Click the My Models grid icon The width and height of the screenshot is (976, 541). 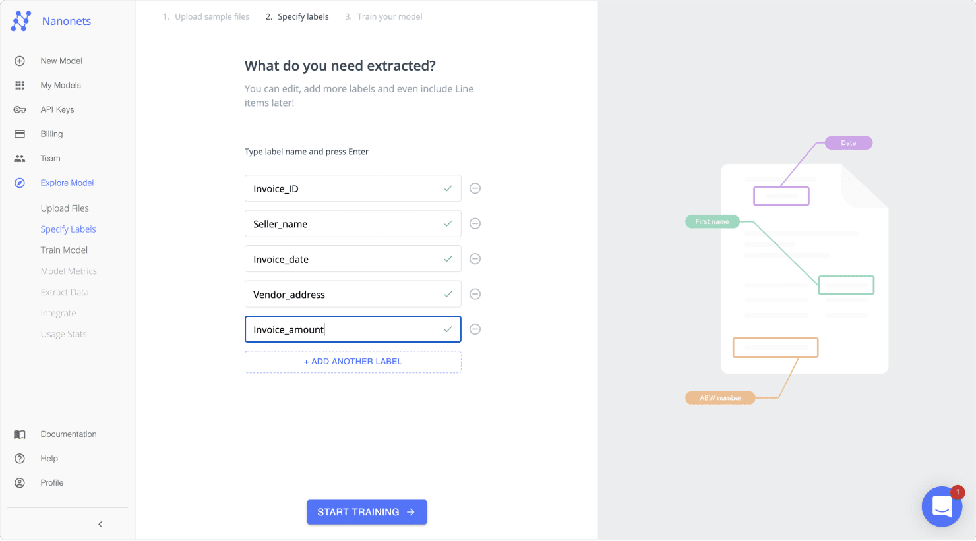click(x=20, y=85)
